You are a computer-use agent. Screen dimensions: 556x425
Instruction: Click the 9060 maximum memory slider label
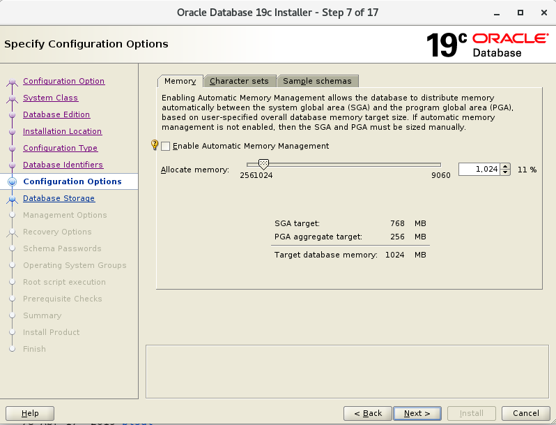click(441, 175)
